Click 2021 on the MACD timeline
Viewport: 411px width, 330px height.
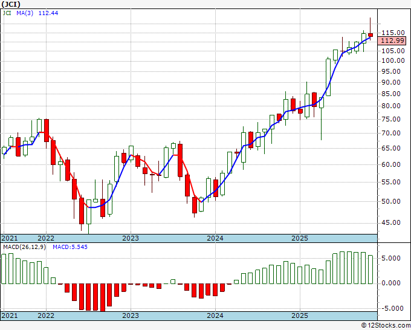tap(10, 315)
